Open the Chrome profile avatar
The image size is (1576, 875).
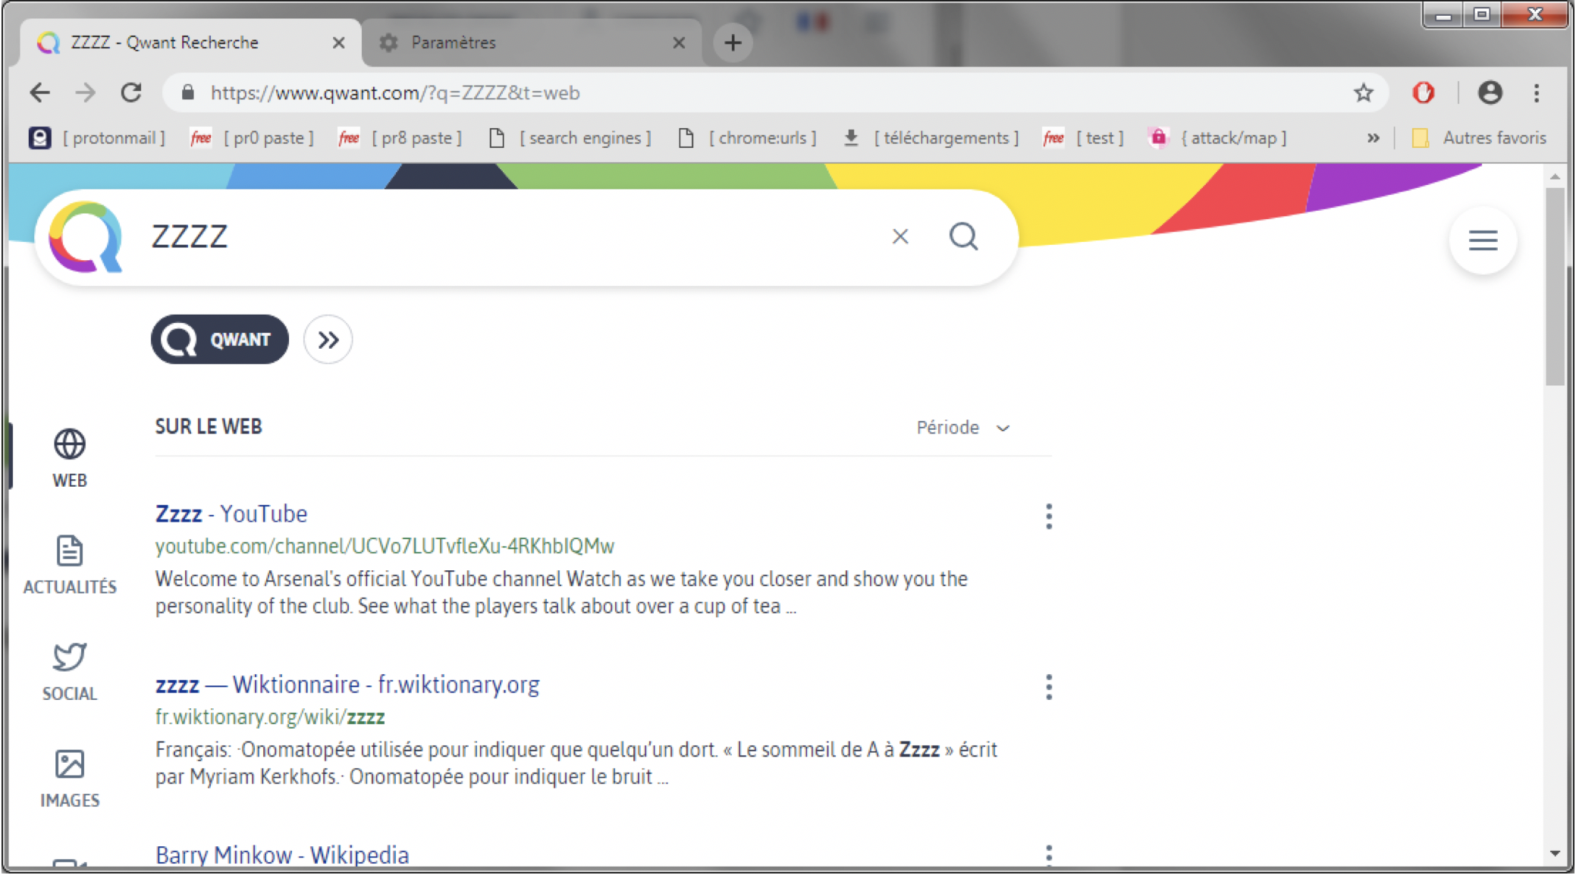[1490, 93]
